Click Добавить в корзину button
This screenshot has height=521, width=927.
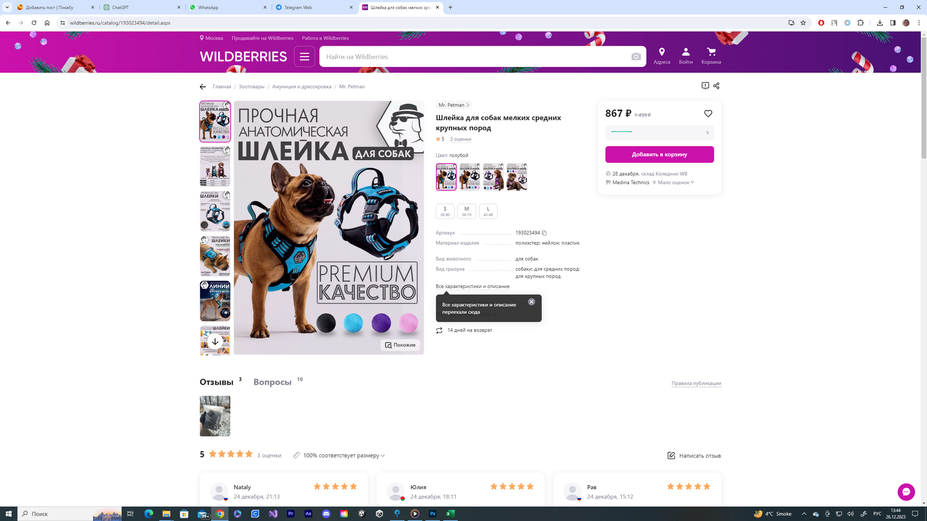[x=659, y=154]
